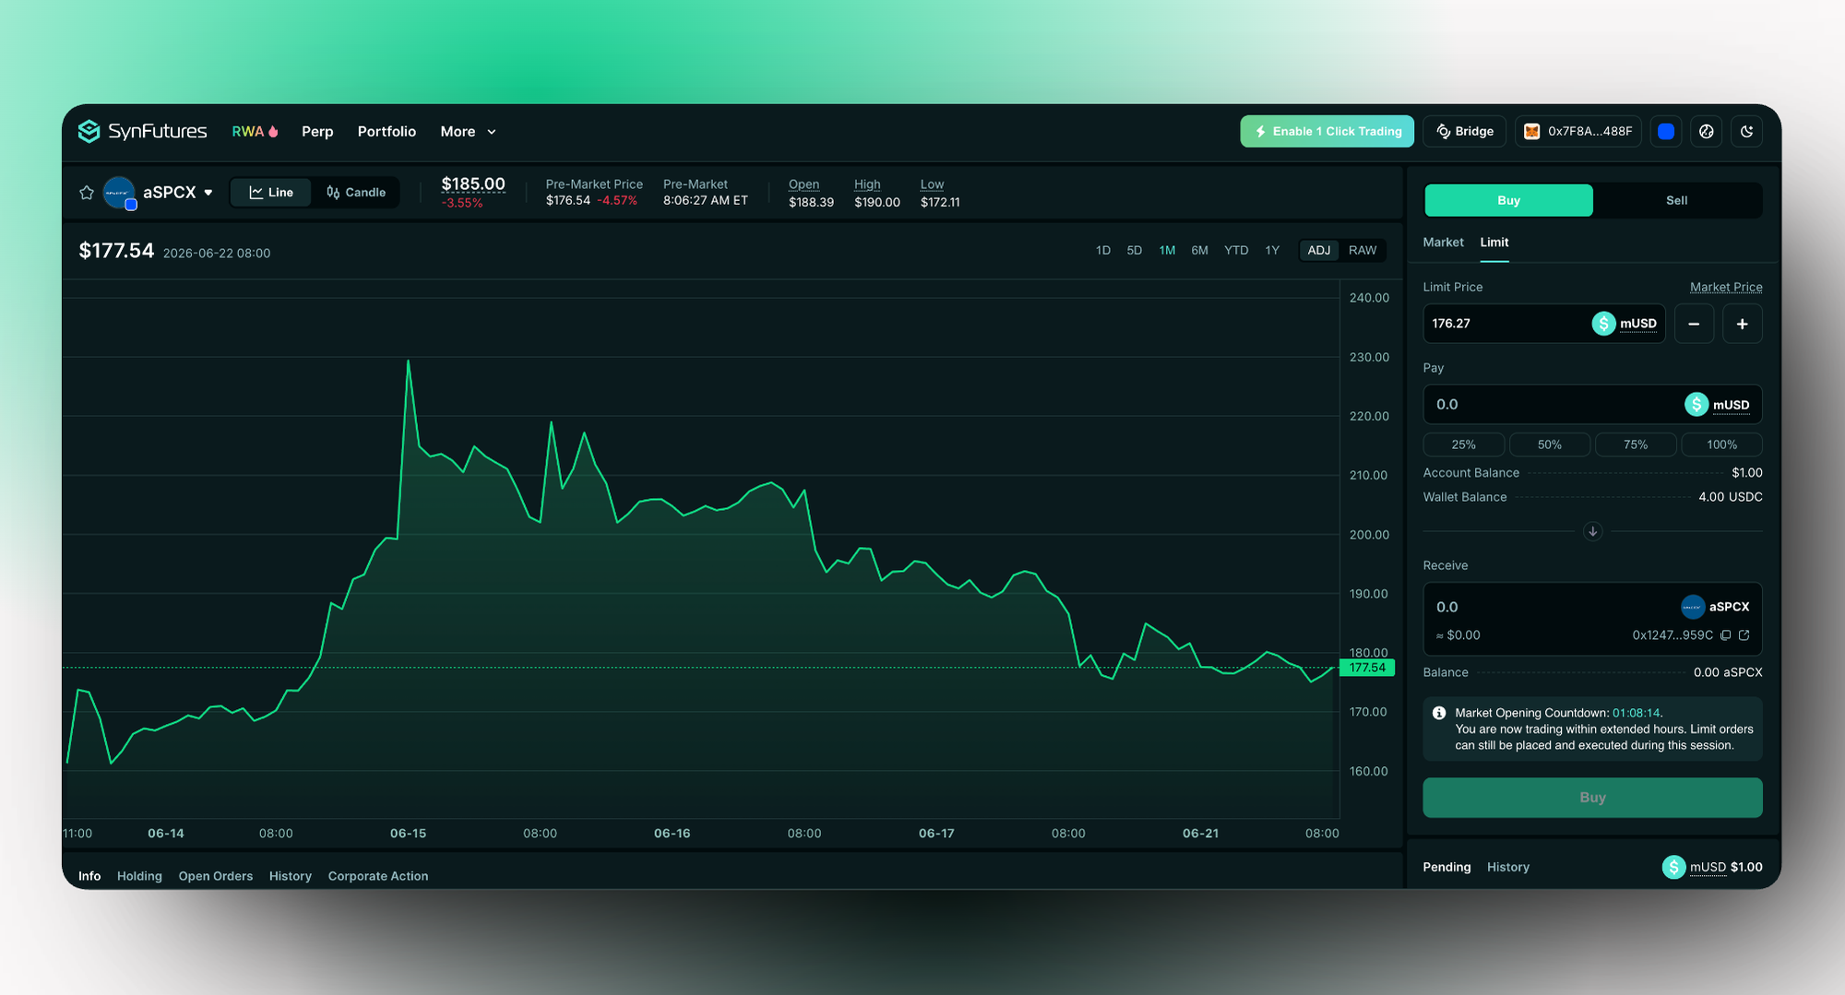Select ADJ price mode
1845x995 pixels.
(x=1319, y=251)
